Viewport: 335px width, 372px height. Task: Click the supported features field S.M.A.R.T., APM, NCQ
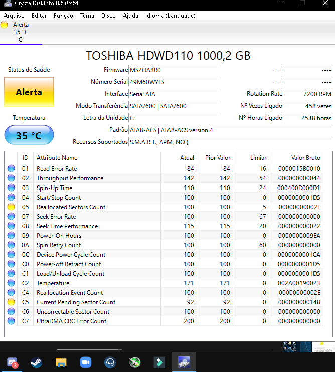tap(230, 142)
